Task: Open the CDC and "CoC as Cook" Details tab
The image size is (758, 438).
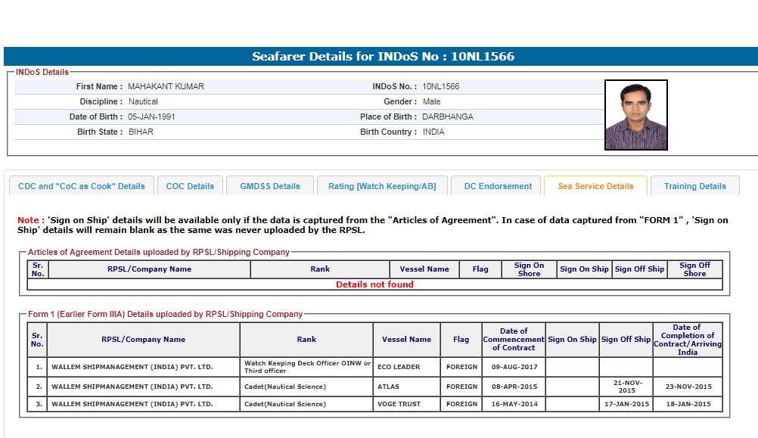Action: tap(82, 186)
